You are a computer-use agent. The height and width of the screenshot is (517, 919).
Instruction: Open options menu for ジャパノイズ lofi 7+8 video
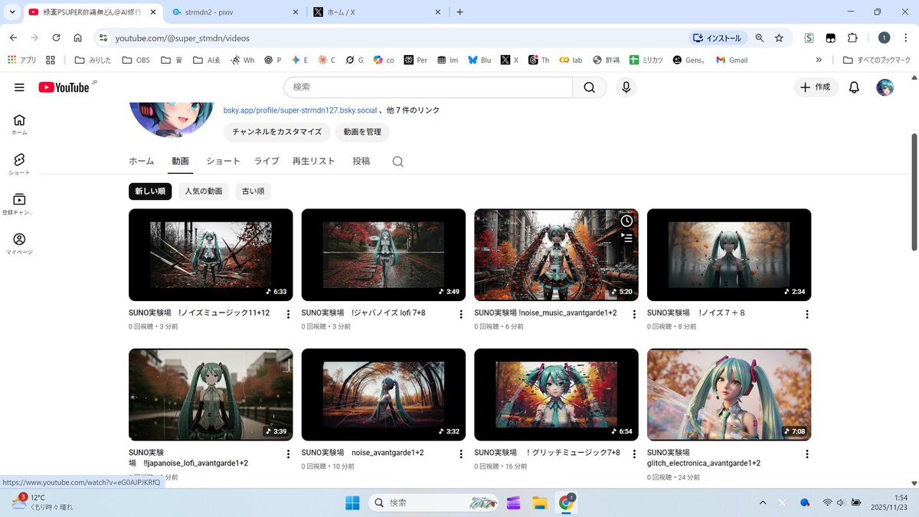pyautogui.click(x=461, y=314)
